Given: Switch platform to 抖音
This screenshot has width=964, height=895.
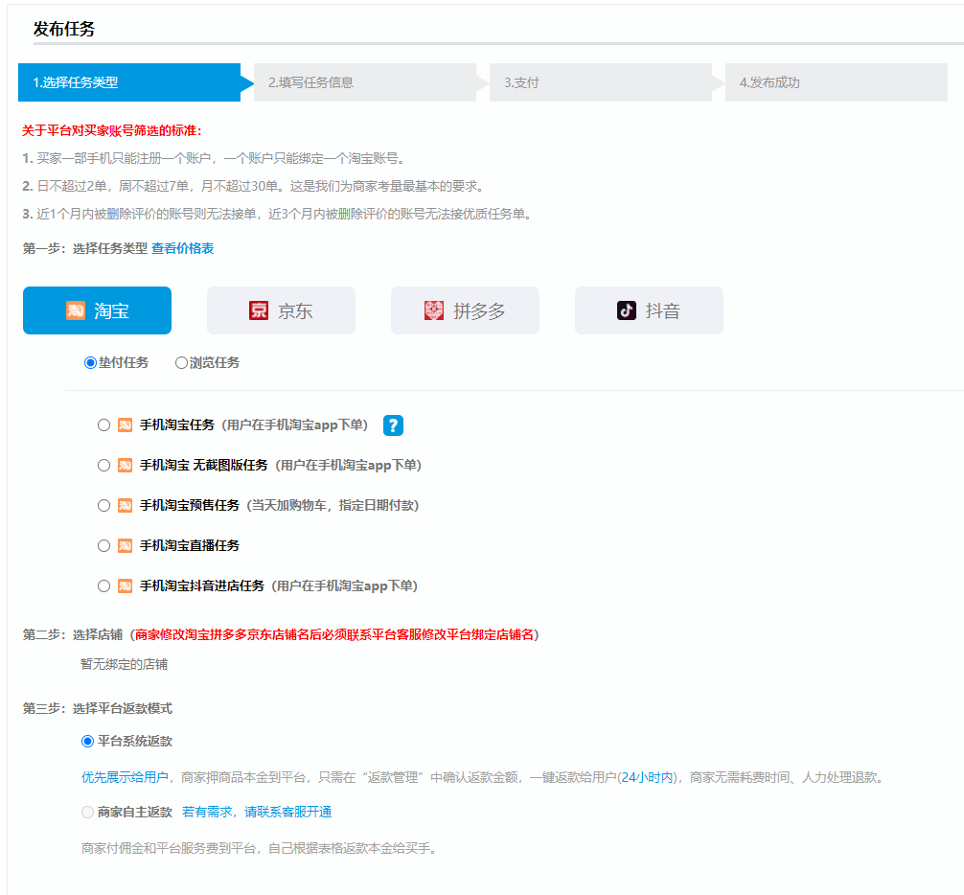Looking at the screenshot, I should (649, 310).
